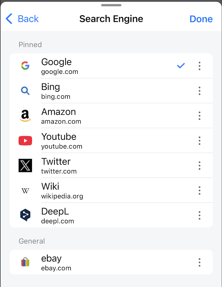222x287 pixels.
Task: Click the ebay shopping bag icon
Action: pyautogui.click(x=25, y=262)
